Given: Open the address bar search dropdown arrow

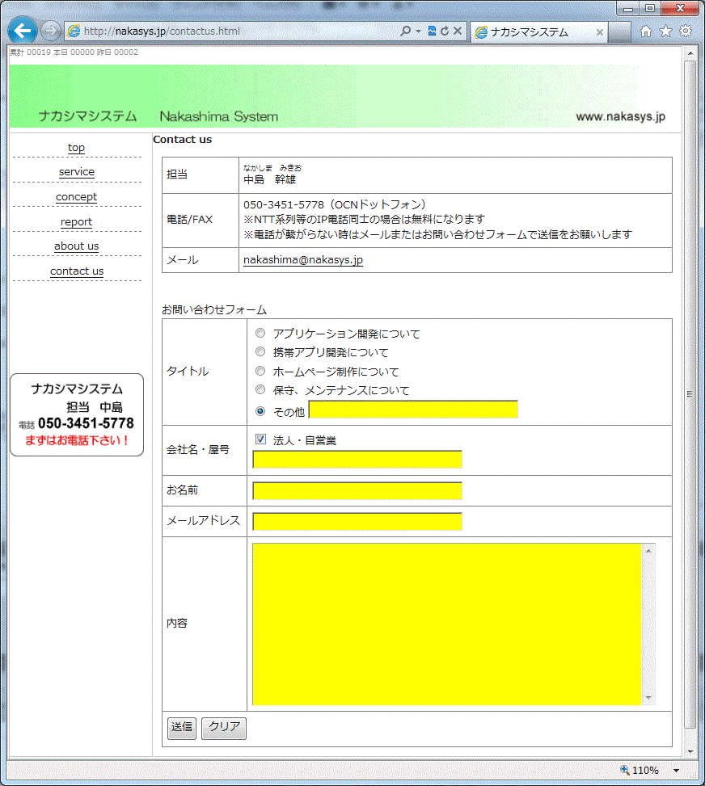Looking at the screenshot, I should tap(418, 32).
